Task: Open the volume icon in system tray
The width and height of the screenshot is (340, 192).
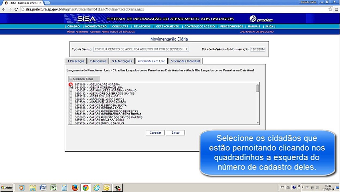Action: [317, 187]
